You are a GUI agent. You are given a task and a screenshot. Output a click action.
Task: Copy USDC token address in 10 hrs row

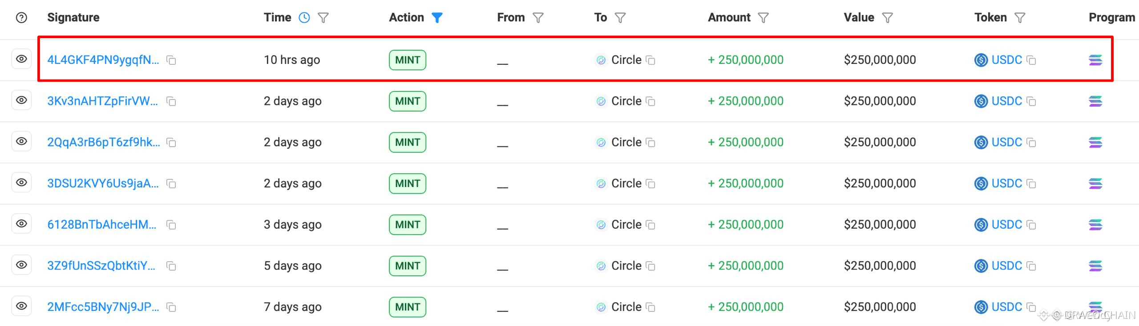pyautogui.click(x=1031, y=60)
